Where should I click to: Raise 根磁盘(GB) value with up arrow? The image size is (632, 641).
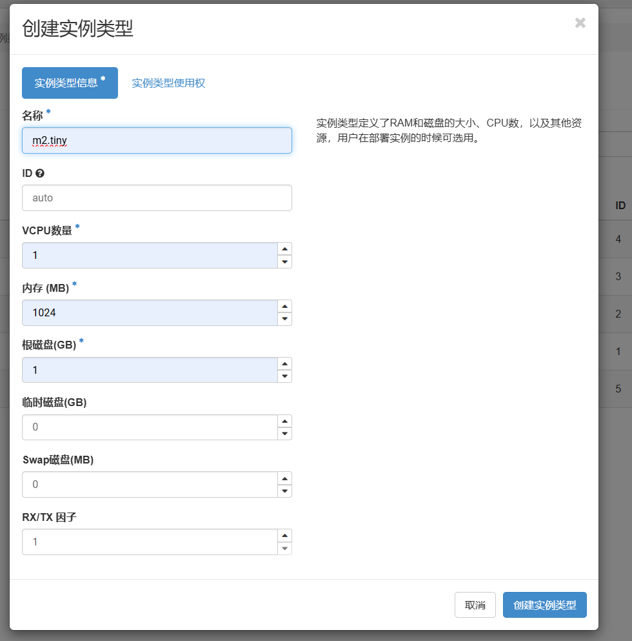point(284,364)
